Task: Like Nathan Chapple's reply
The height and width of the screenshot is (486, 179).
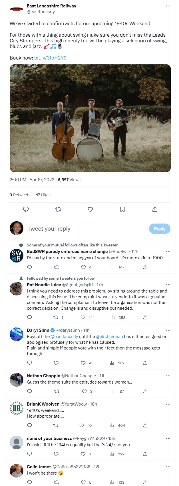Action: tap(84, 391)
